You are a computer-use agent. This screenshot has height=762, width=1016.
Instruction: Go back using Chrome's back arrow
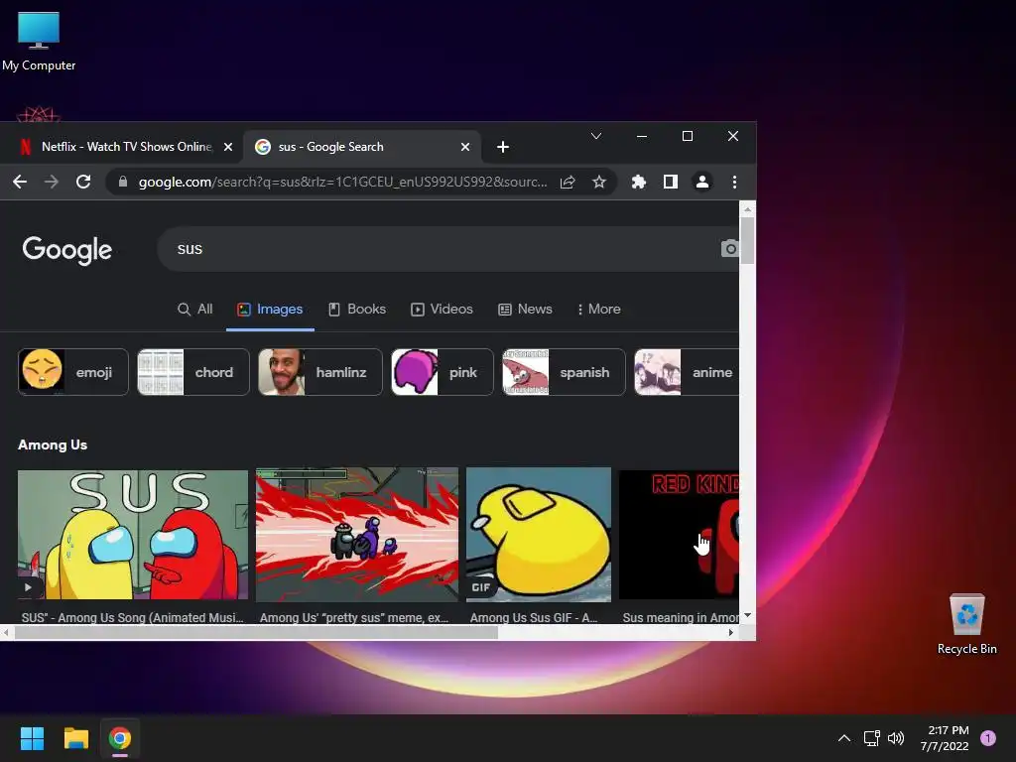click(x=20, y=182)
